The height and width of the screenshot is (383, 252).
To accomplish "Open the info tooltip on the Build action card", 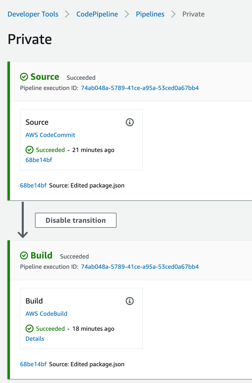I will [x=129, y=301].
